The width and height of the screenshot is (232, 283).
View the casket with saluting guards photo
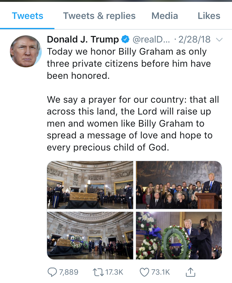[x=90, y=185]
